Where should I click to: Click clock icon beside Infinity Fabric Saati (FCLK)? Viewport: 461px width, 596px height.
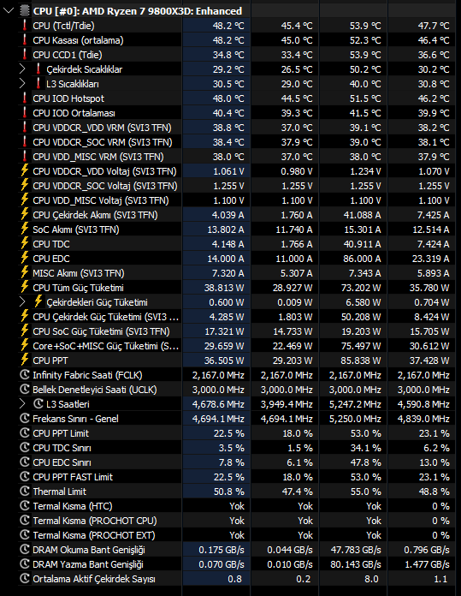(25, 375)
